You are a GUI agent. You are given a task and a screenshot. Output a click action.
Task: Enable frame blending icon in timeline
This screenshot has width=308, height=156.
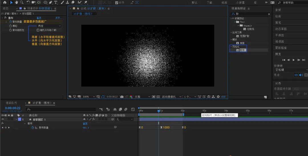120,109
